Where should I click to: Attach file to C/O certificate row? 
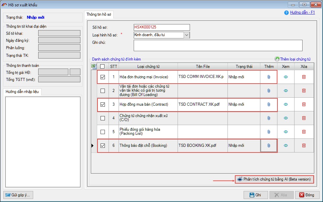[x=269, y=118]
